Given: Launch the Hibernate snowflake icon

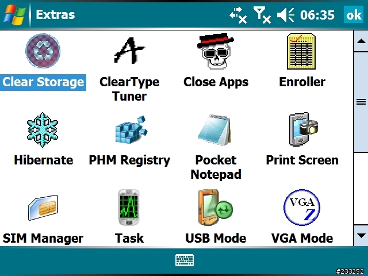Looking at the screenshot, I should pos(43,130).
